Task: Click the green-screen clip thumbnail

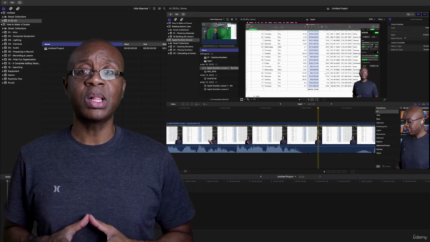Action: (219, 33)
